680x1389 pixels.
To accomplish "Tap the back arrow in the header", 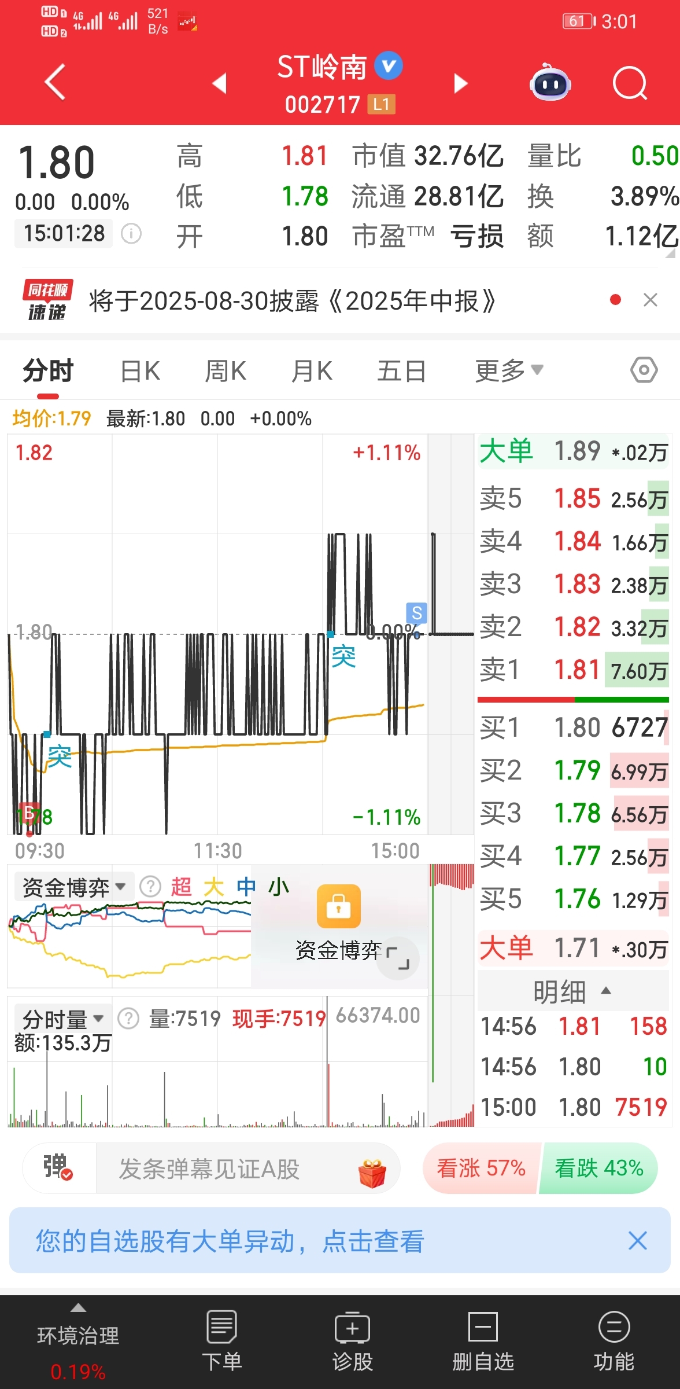I will [x=55, y=82].
